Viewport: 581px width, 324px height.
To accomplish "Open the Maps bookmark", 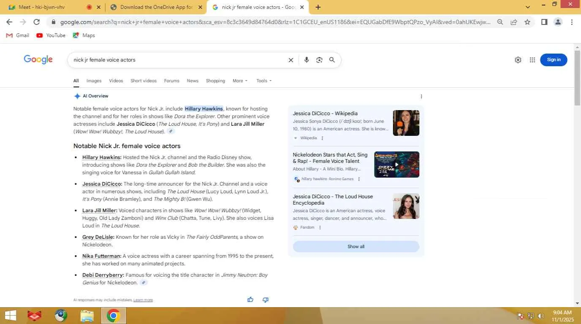I will click(84, 35).
